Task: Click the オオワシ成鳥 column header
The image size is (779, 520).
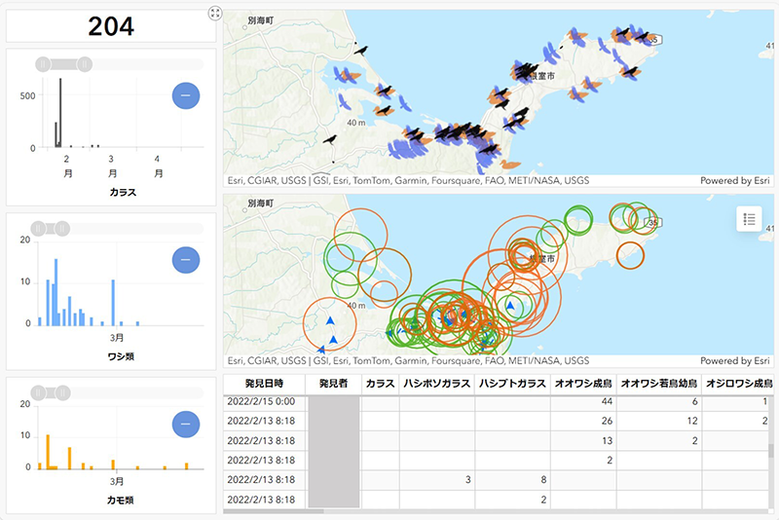Action: click(x=583, y=384)
